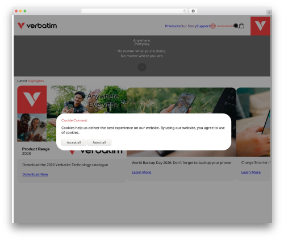Open Learn More under Charge Smarter

pos(251,172)
